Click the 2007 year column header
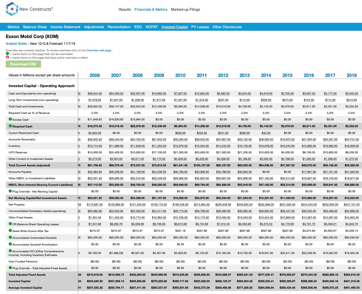Screen dimensions: 362x294 [116, 75]
